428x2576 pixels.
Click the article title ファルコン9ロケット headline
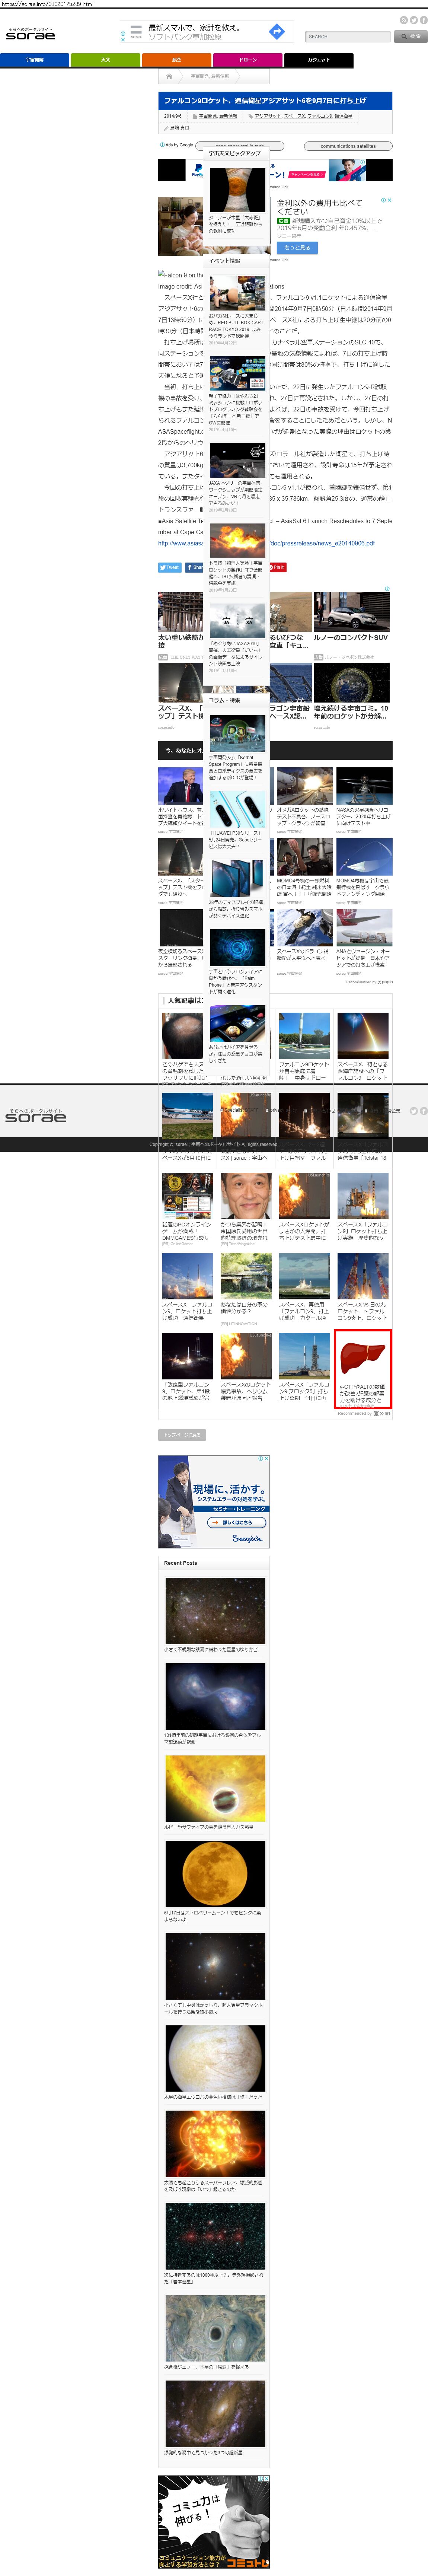point(265,101)
